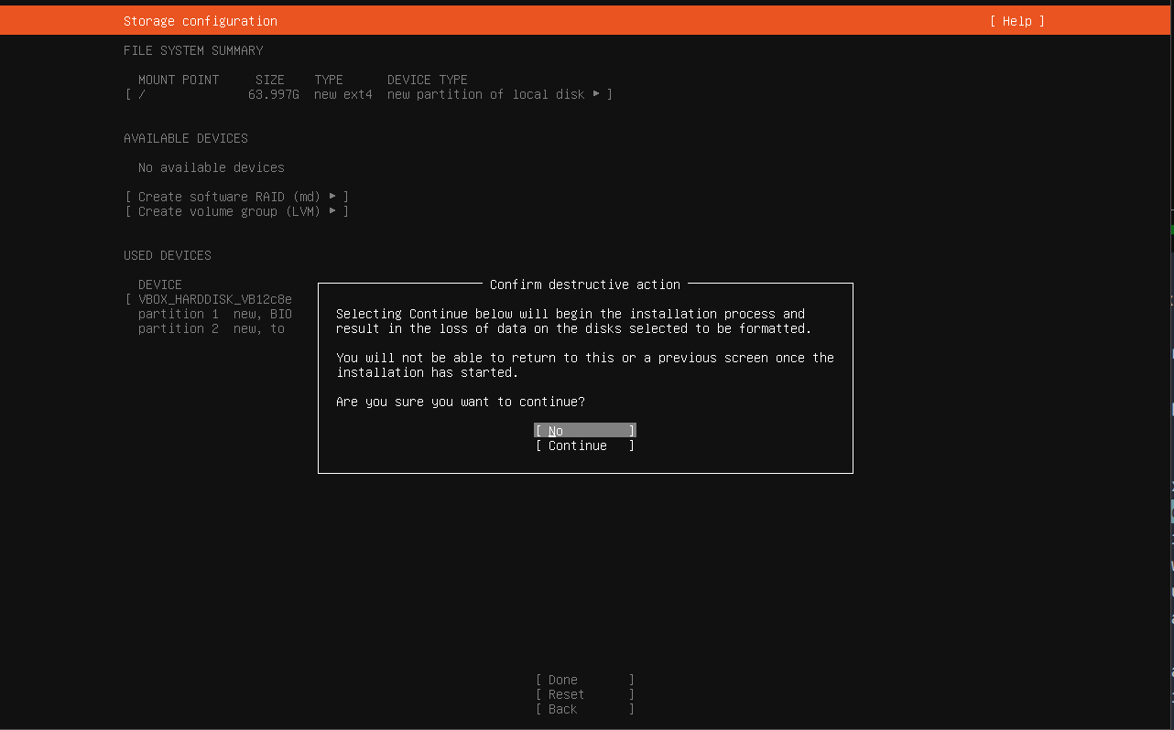
Task: Open the Help menu in header
Action: tap(1016, 21)
